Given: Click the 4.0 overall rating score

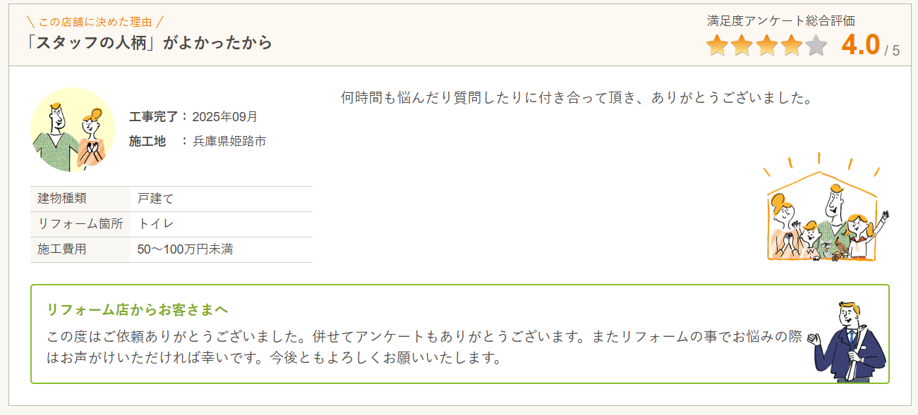Looking at the screenshot, I should point(860,45).
